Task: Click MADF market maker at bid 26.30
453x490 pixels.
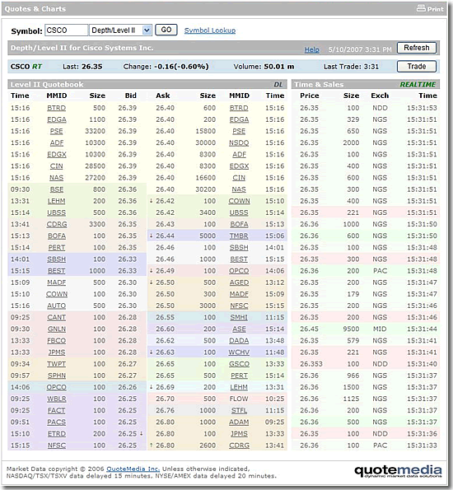Action: point(56,282)
